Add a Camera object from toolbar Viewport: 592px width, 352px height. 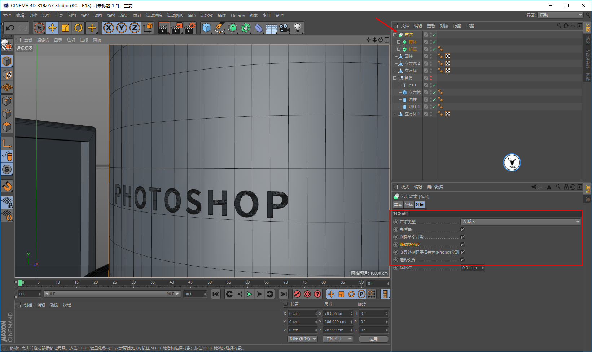coord(284,28)
